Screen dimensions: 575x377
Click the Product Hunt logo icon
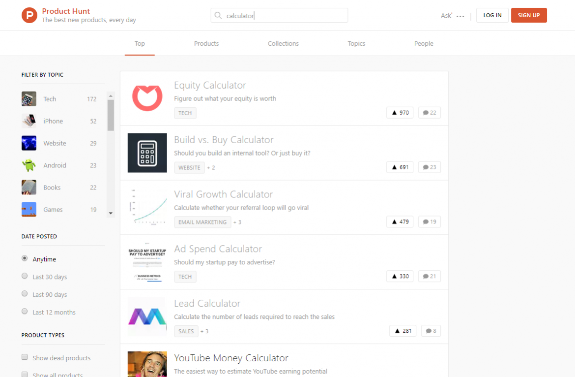pos(29,15)
